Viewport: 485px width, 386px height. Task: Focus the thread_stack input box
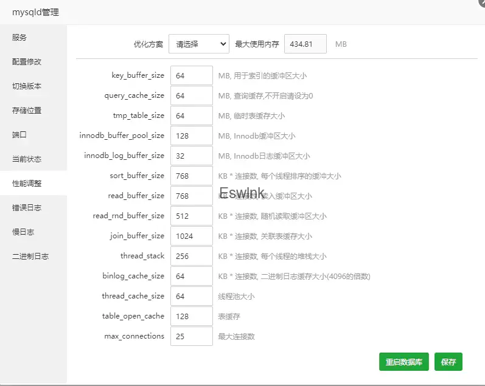191,257
